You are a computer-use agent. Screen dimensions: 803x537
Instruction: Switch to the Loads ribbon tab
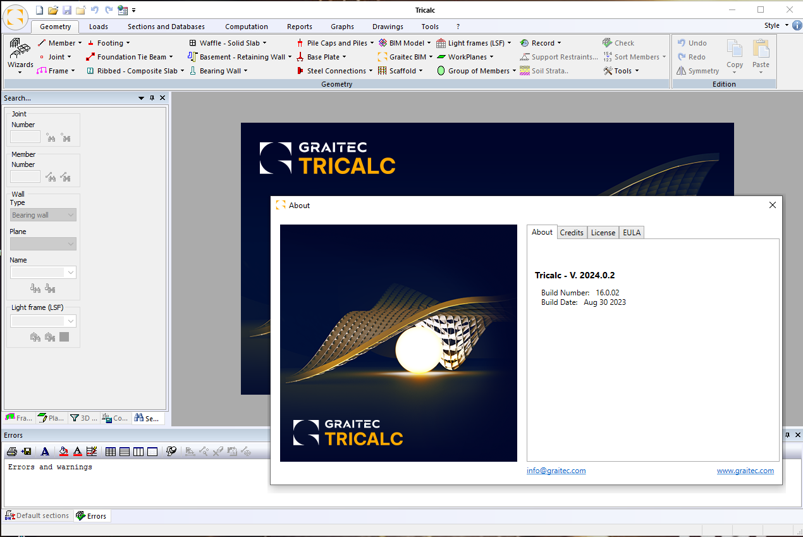(x=99, y=27)
